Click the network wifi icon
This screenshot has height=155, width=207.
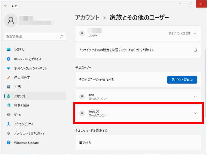(x=9, y=68)
